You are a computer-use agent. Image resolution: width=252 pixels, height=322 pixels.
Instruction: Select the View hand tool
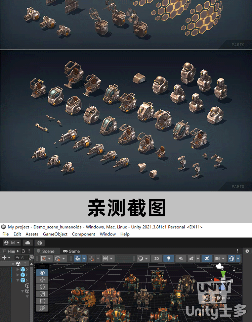[x=42, y=273]
